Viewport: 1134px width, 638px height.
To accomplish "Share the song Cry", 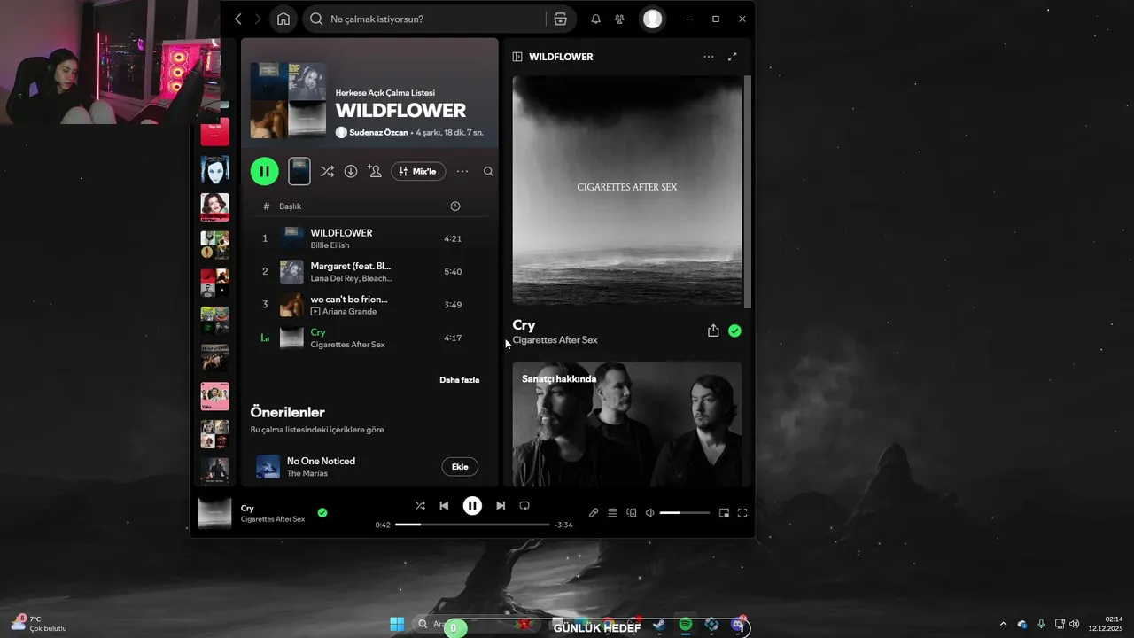I will [713, 331].
